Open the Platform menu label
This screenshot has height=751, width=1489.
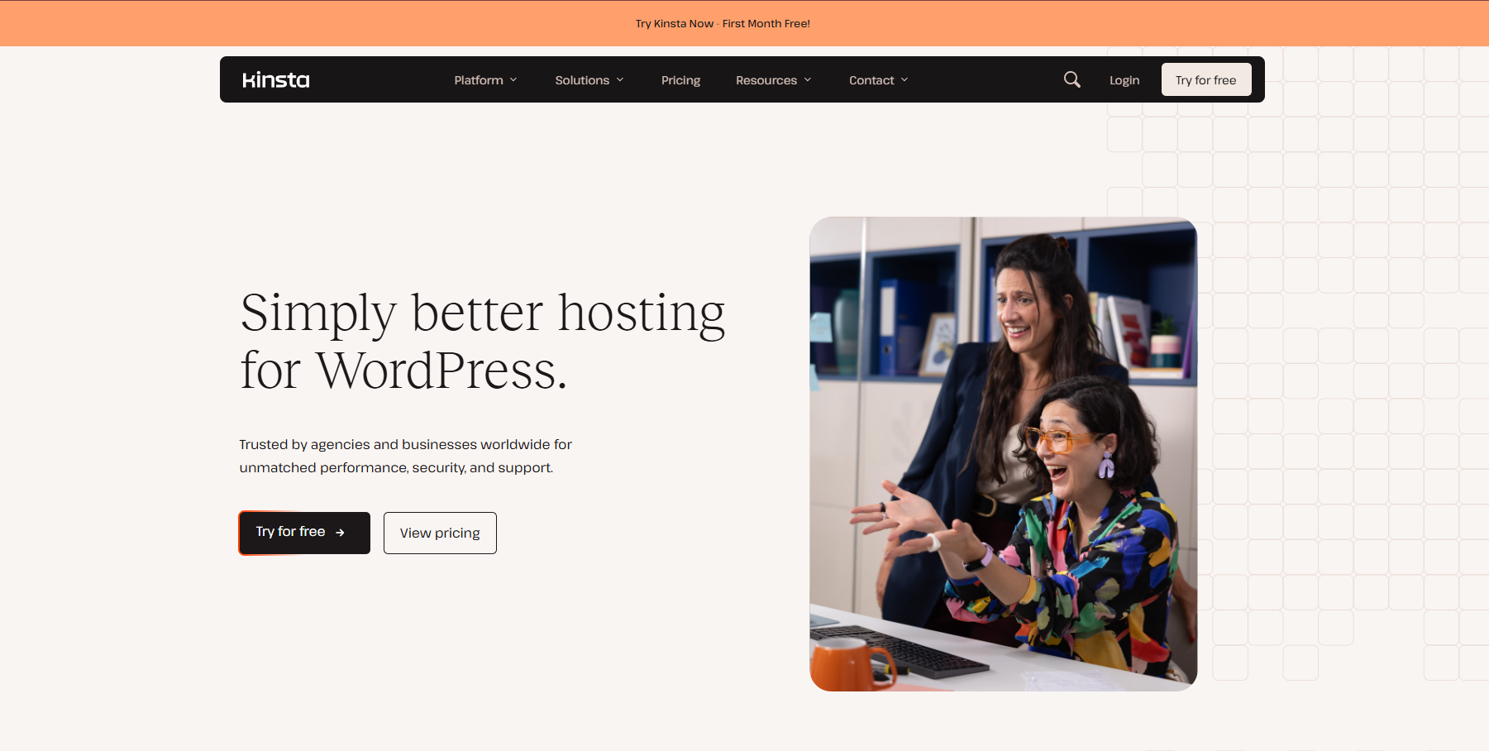[x=478, y=80]
